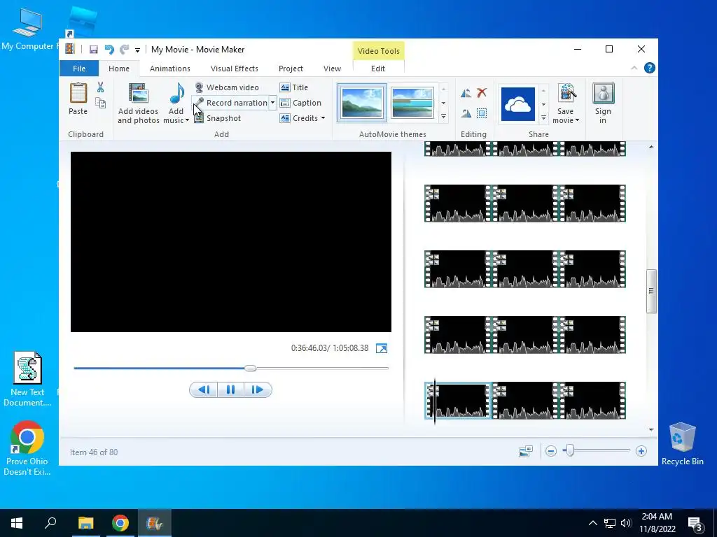
Task: Click the Sign in icon
Action: click(x=603, y=93)
